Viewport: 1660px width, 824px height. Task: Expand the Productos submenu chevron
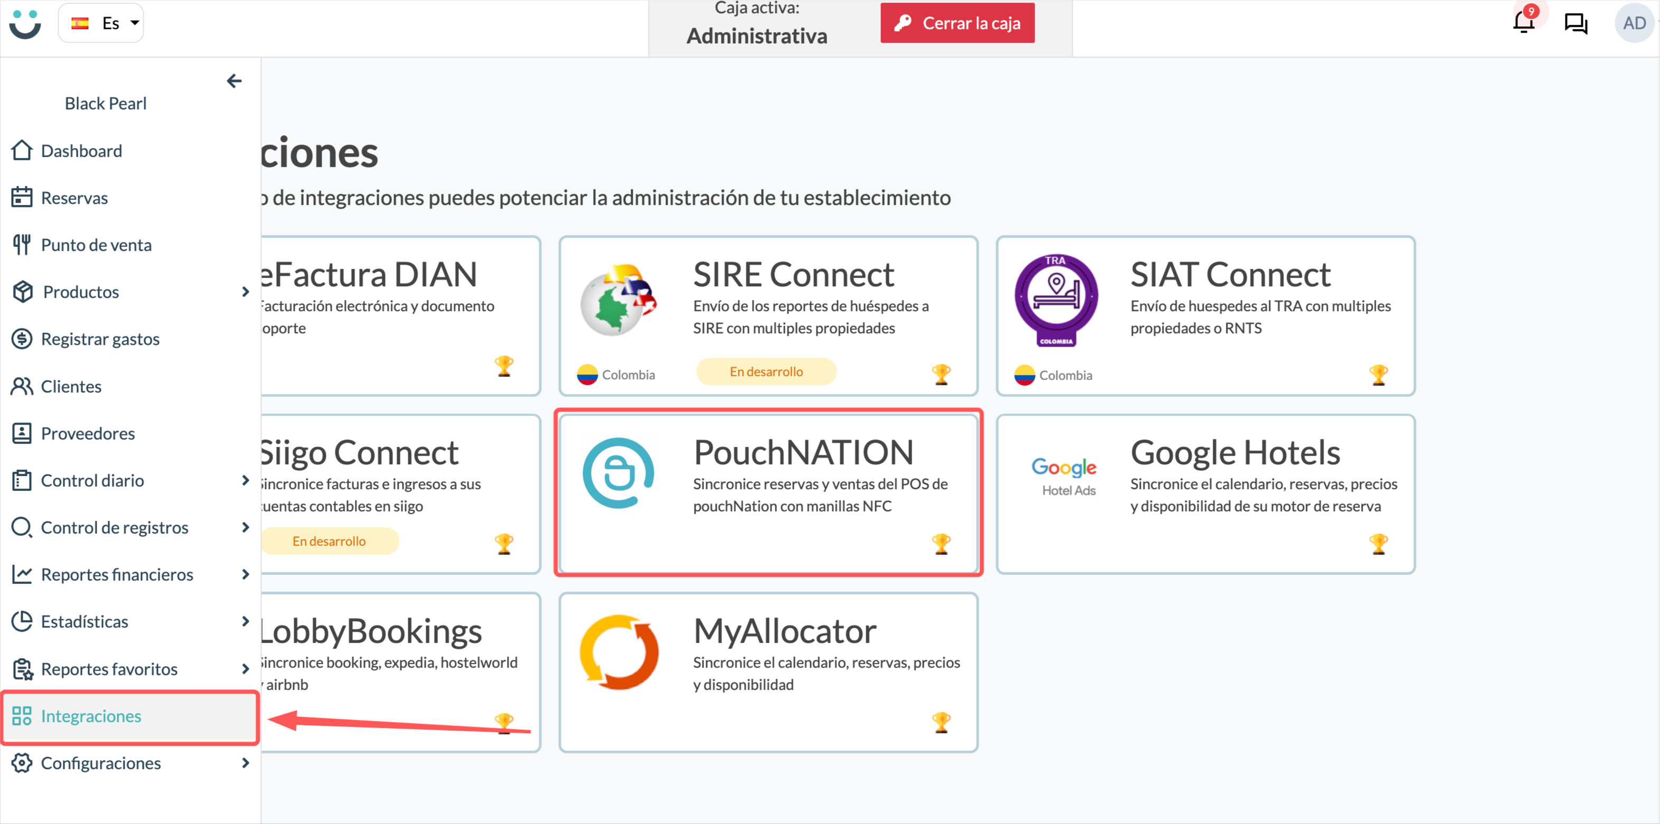245,292
